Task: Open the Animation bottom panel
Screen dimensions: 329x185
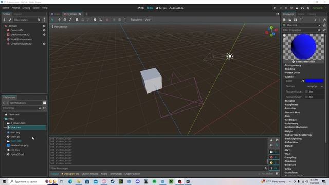Action: tap(116, 174)
